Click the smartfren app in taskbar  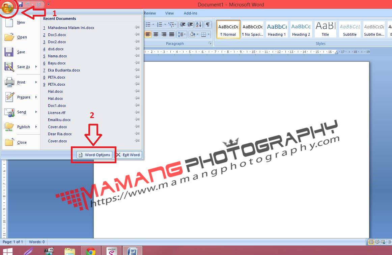pyautogui.click(x=112, y=251)
